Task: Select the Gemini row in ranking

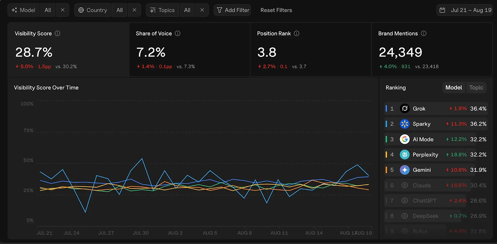Action: tap(436, 170)
